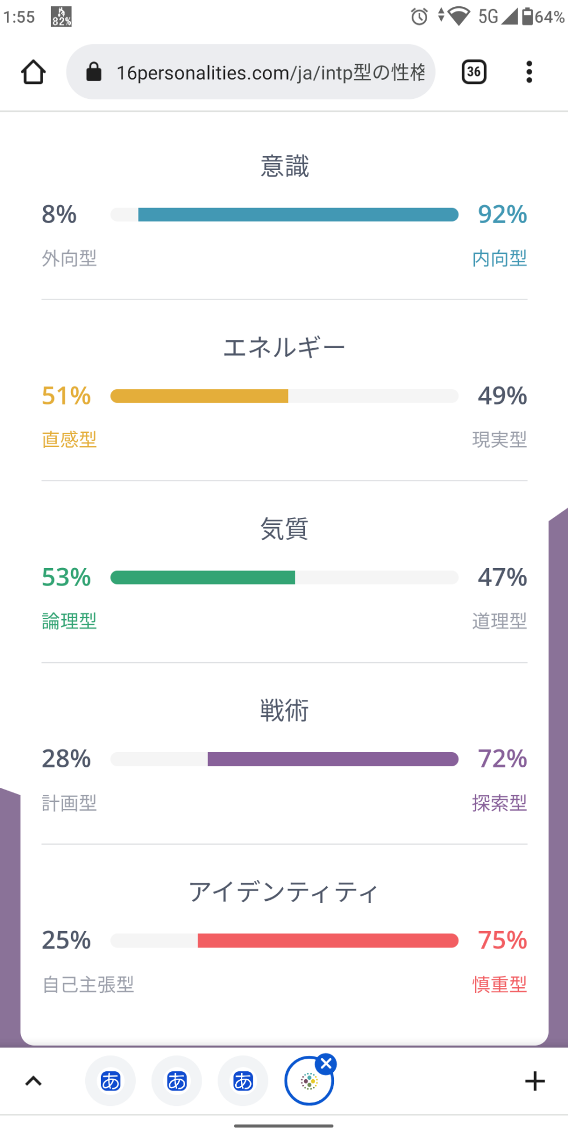Switch to the first あ tab
Screen dimensions: 568x1136
pos(111,1081)
